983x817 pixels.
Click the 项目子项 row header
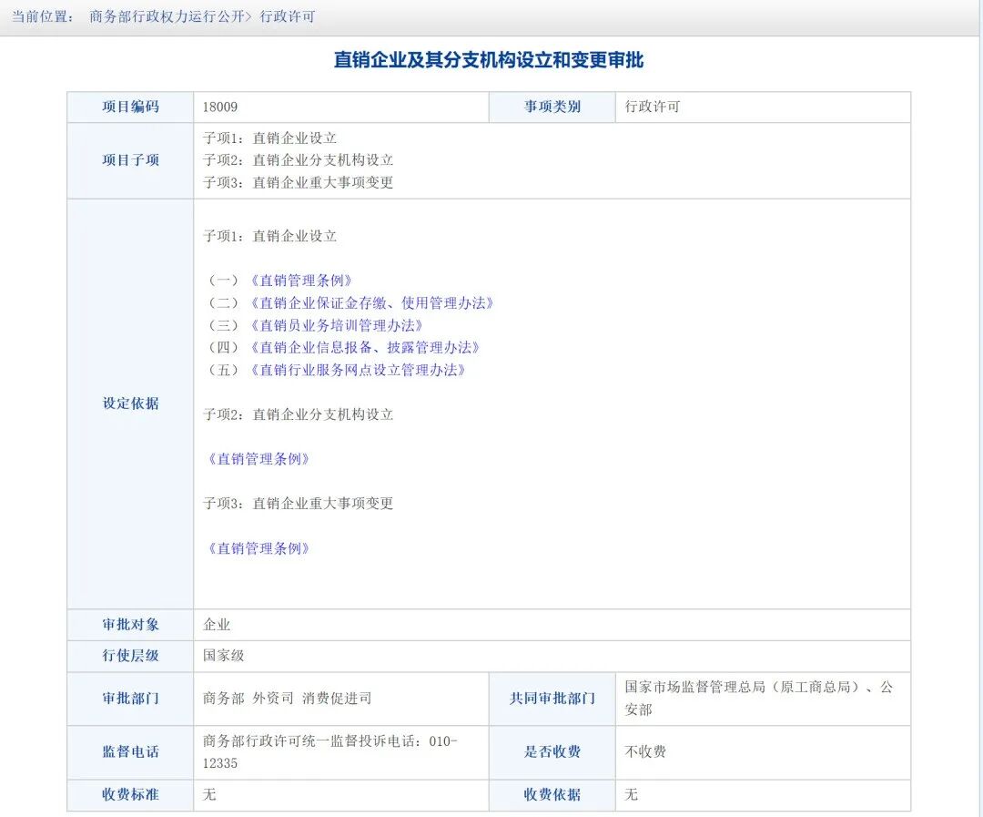129,160
